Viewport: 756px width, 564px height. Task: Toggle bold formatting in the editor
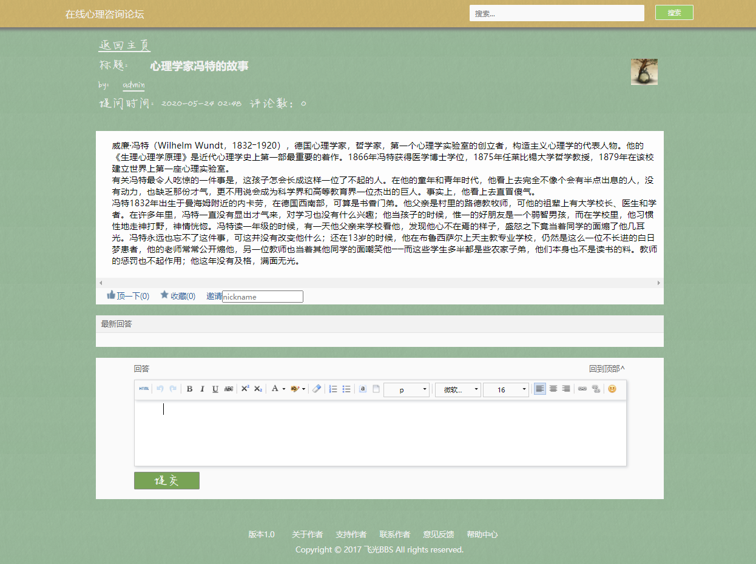[x=189, y=389]
